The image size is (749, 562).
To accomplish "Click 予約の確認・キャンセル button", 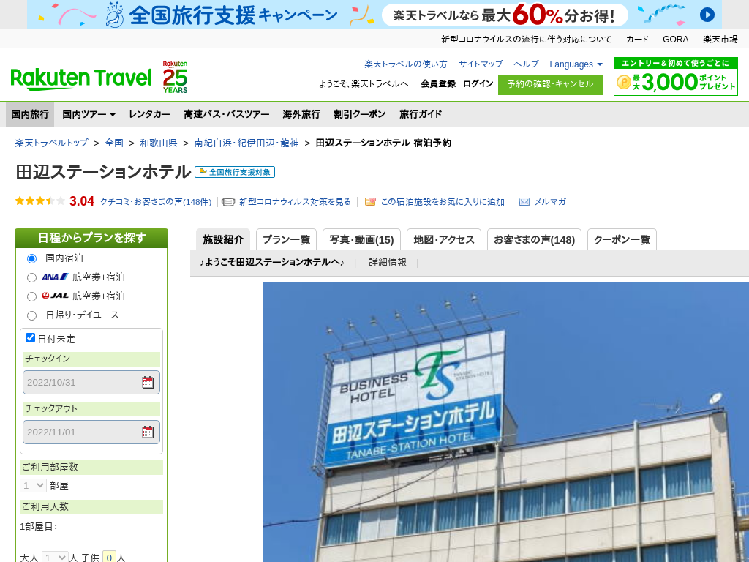I will (x=550, y=85).
